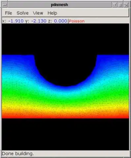Click the rainbow-colored mesh plot region

[65, 101]
